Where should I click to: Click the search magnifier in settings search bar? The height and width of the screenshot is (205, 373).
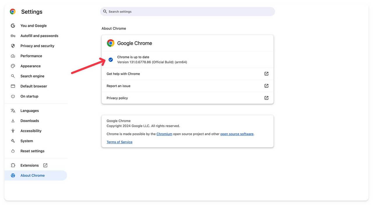105,11
